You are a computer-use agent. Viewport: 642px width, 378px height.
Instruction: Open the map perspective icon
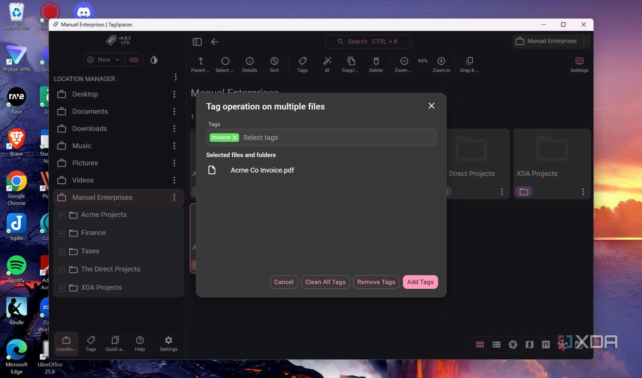(x=530, y=345)
